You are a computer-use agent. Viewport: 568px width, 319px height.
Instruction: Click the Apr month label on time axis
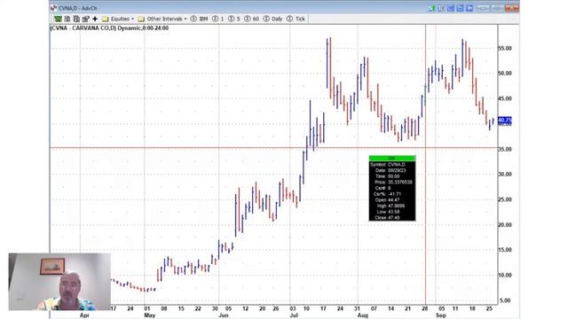84,315
